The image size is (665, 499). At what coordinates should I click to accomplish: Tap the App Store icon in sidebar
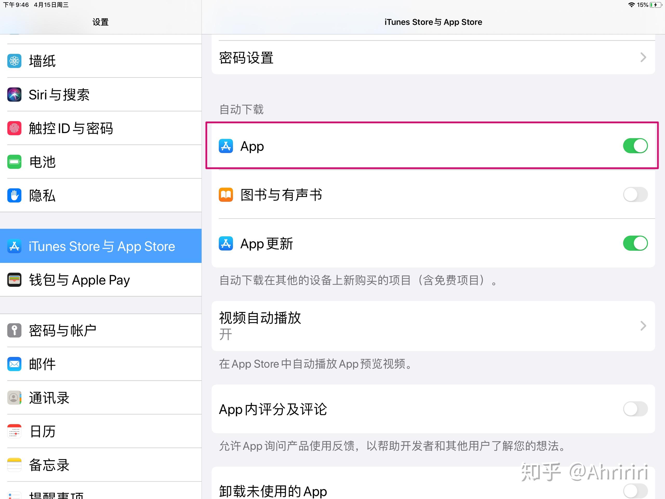pos(14,246)
